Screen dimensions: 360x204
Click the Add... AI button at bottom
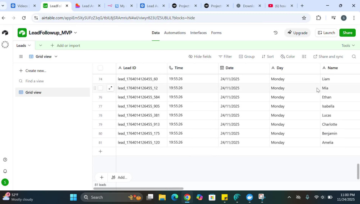(x=120, y=177)
